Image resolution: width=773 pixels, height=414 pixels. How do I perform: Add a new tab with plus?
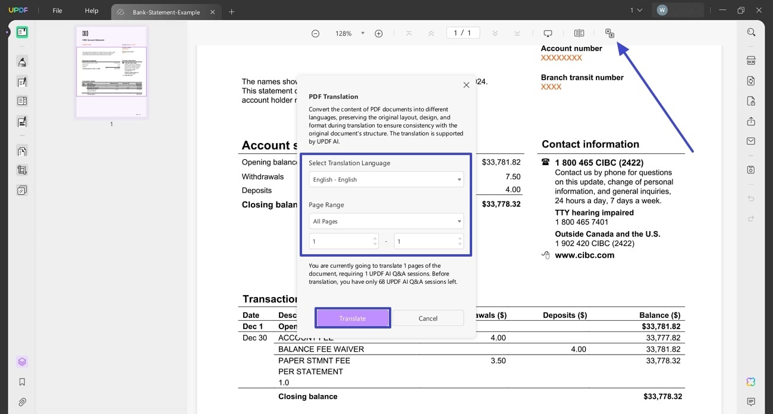[232, 12]
